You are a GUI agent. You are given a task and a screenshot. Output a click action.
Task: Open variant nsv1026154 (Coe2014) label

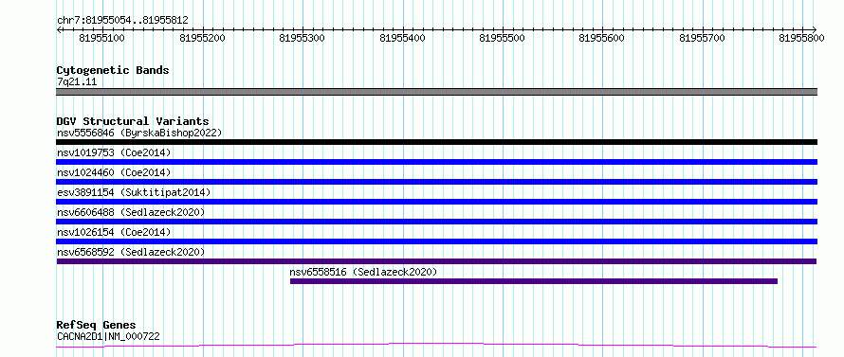point(114,232)
